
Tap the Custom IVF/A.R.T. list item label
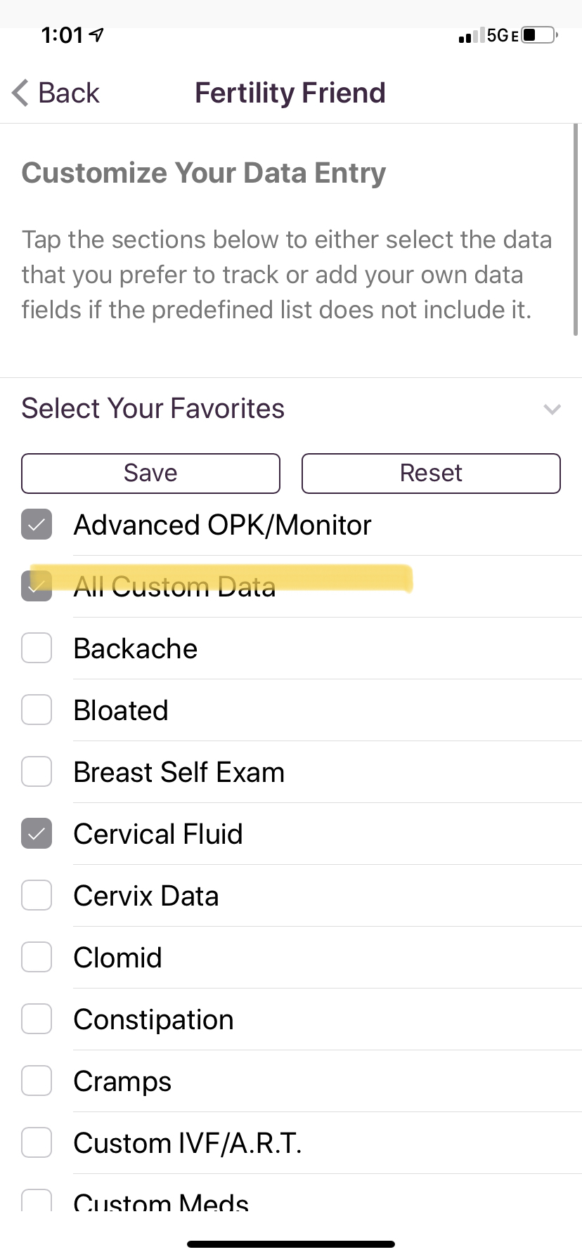(x=188, y=1143)
